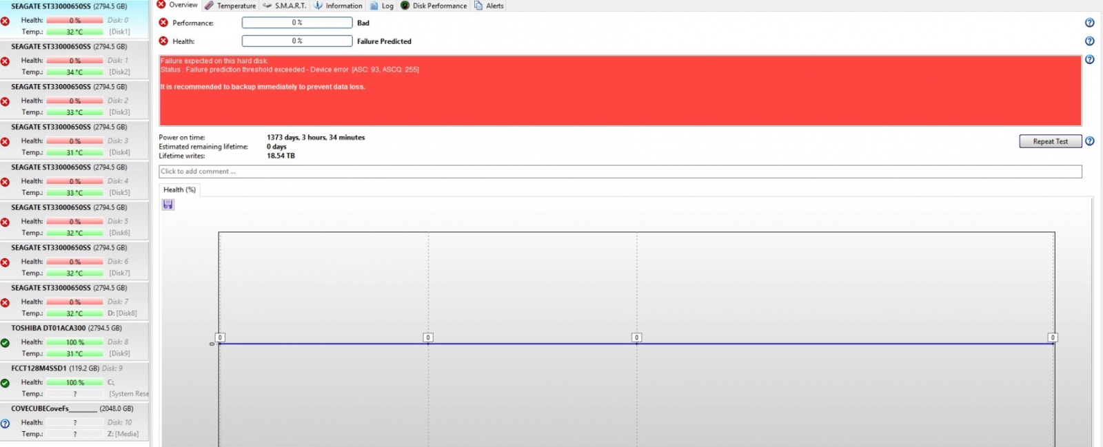The width and height of the screenshot is (1103, 447).
Task: Click red error icon of Disk 3 Seagate
Action: coord(5,142)
